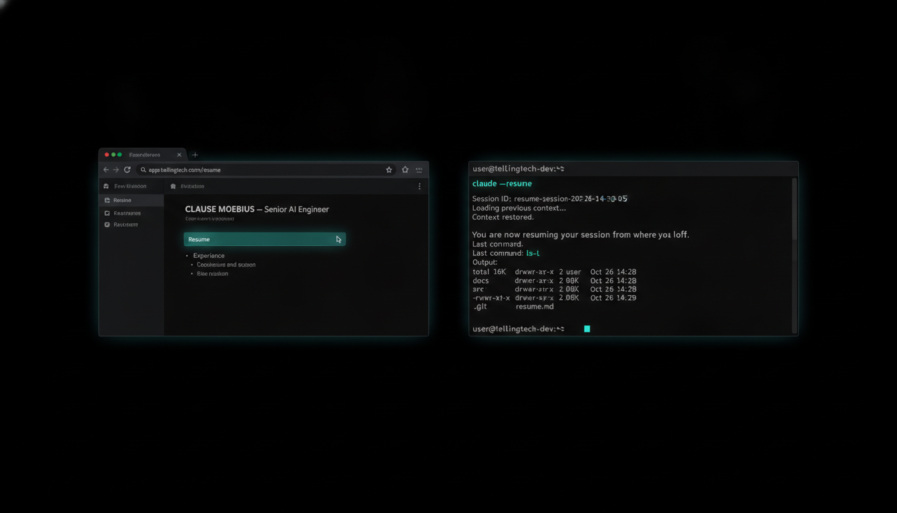
Task: Click the icon of the third sidebar entry
Action: (107, 213)
